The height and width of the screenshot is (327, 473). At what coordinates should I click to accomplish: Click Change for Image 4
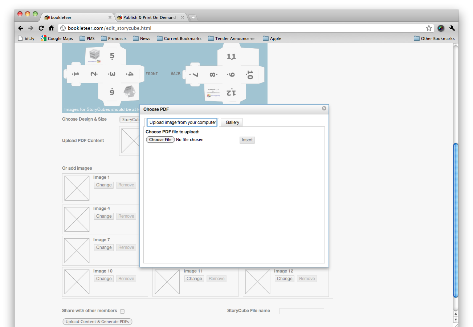point(104,216)
